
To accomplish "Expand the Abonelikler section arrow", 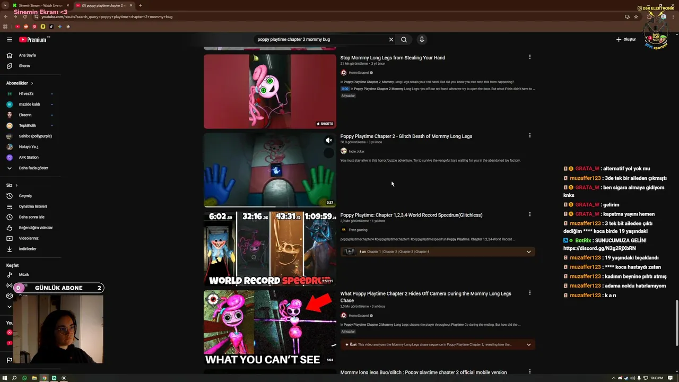I will point(32,83).
